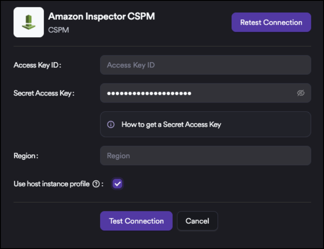Screen dimensions: 324x249
Task: Cancel the connection dialog
Action: point(197,221)
